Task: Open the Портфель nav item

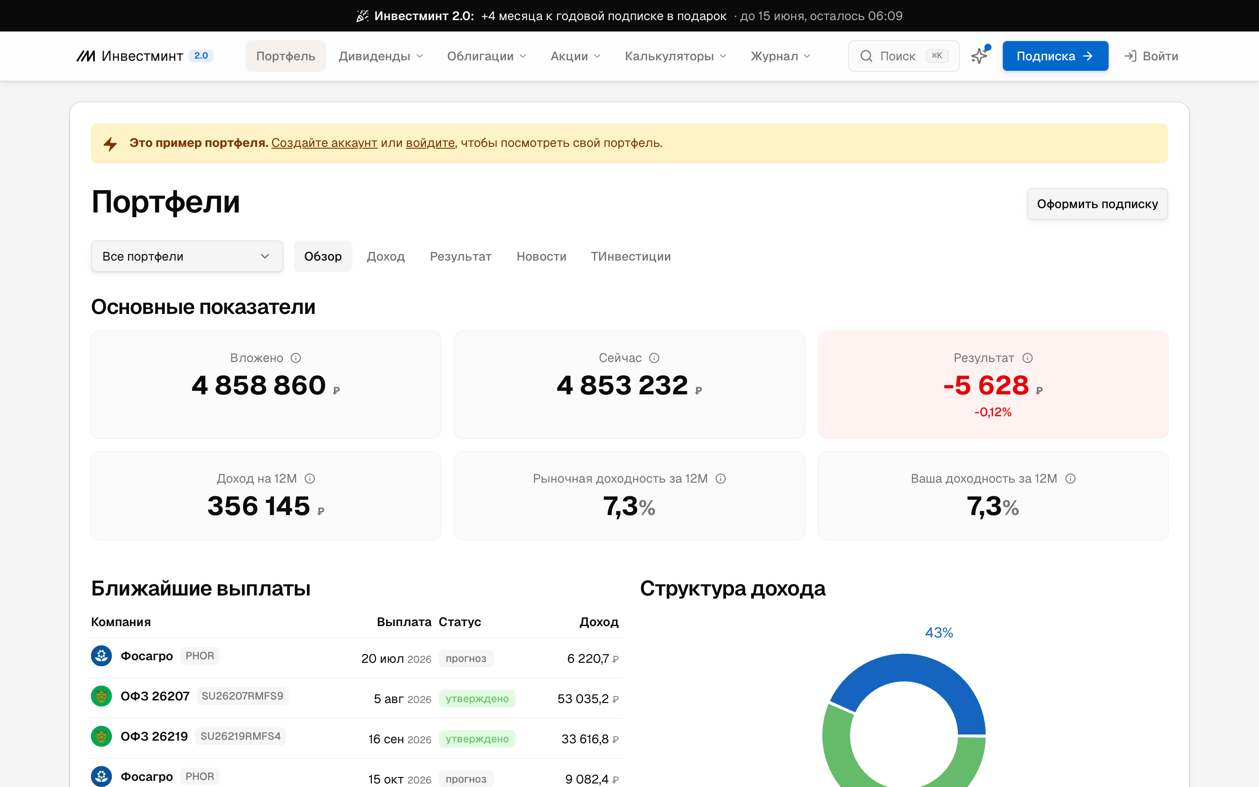Action: click(x=285, y=56)
